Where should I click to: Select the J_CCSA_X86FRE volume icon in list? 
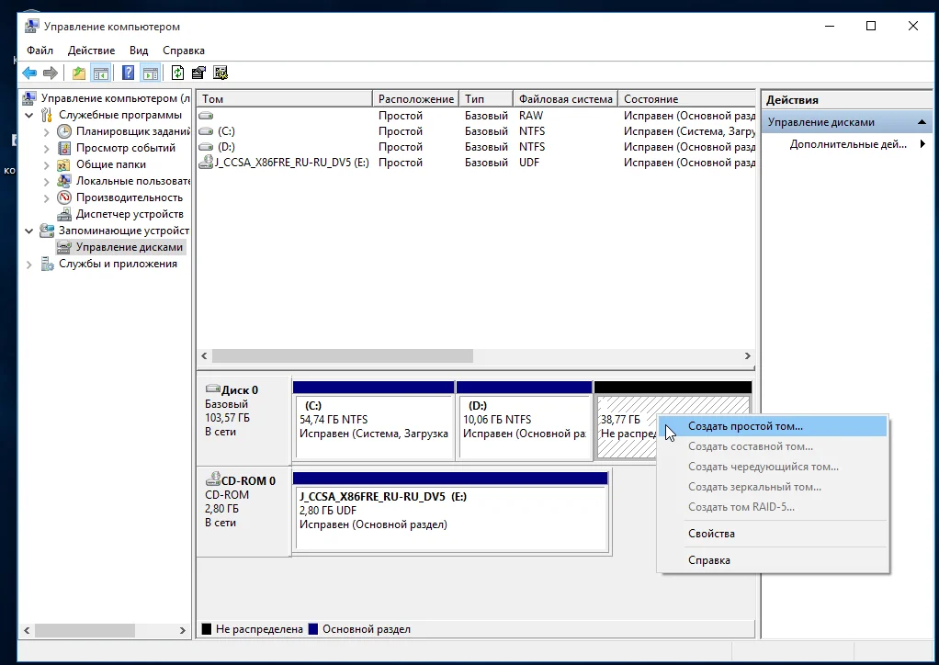(207, 163)
